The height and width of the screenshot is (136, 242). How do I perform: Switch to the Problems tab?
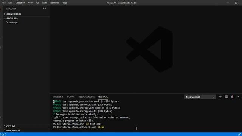58,97
